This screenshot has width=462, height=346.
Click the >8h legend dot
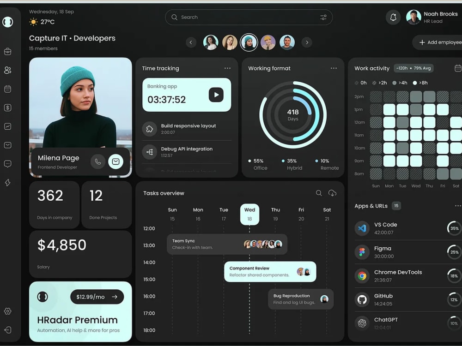[x=415, y=83]
